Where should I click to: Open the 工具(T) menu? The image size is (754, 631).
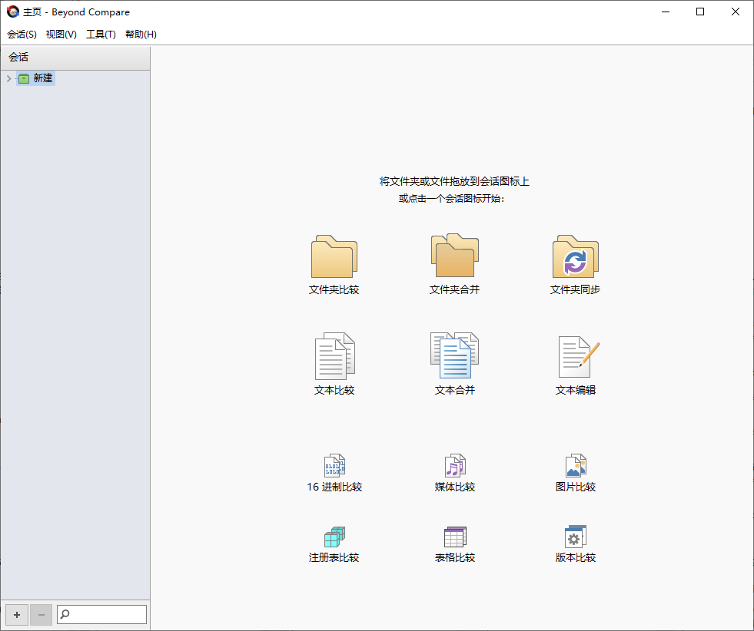pos(101,34)
